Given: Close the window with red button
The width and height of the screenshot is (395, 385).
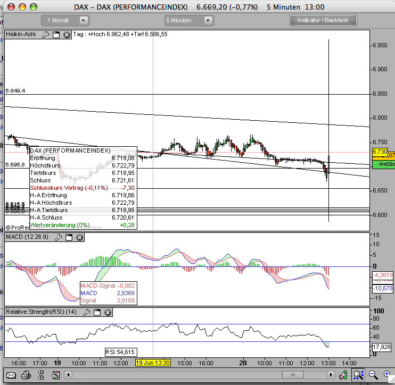Looking at the screenshot, I should pyautogui.click(x=11, y=7).
